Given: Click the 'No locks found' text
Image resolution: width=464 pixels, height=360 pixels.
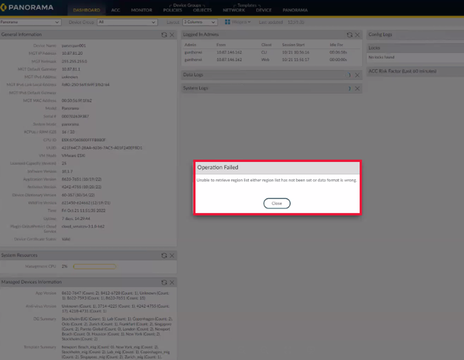Looking at the screenshot, I should [382, 57].
